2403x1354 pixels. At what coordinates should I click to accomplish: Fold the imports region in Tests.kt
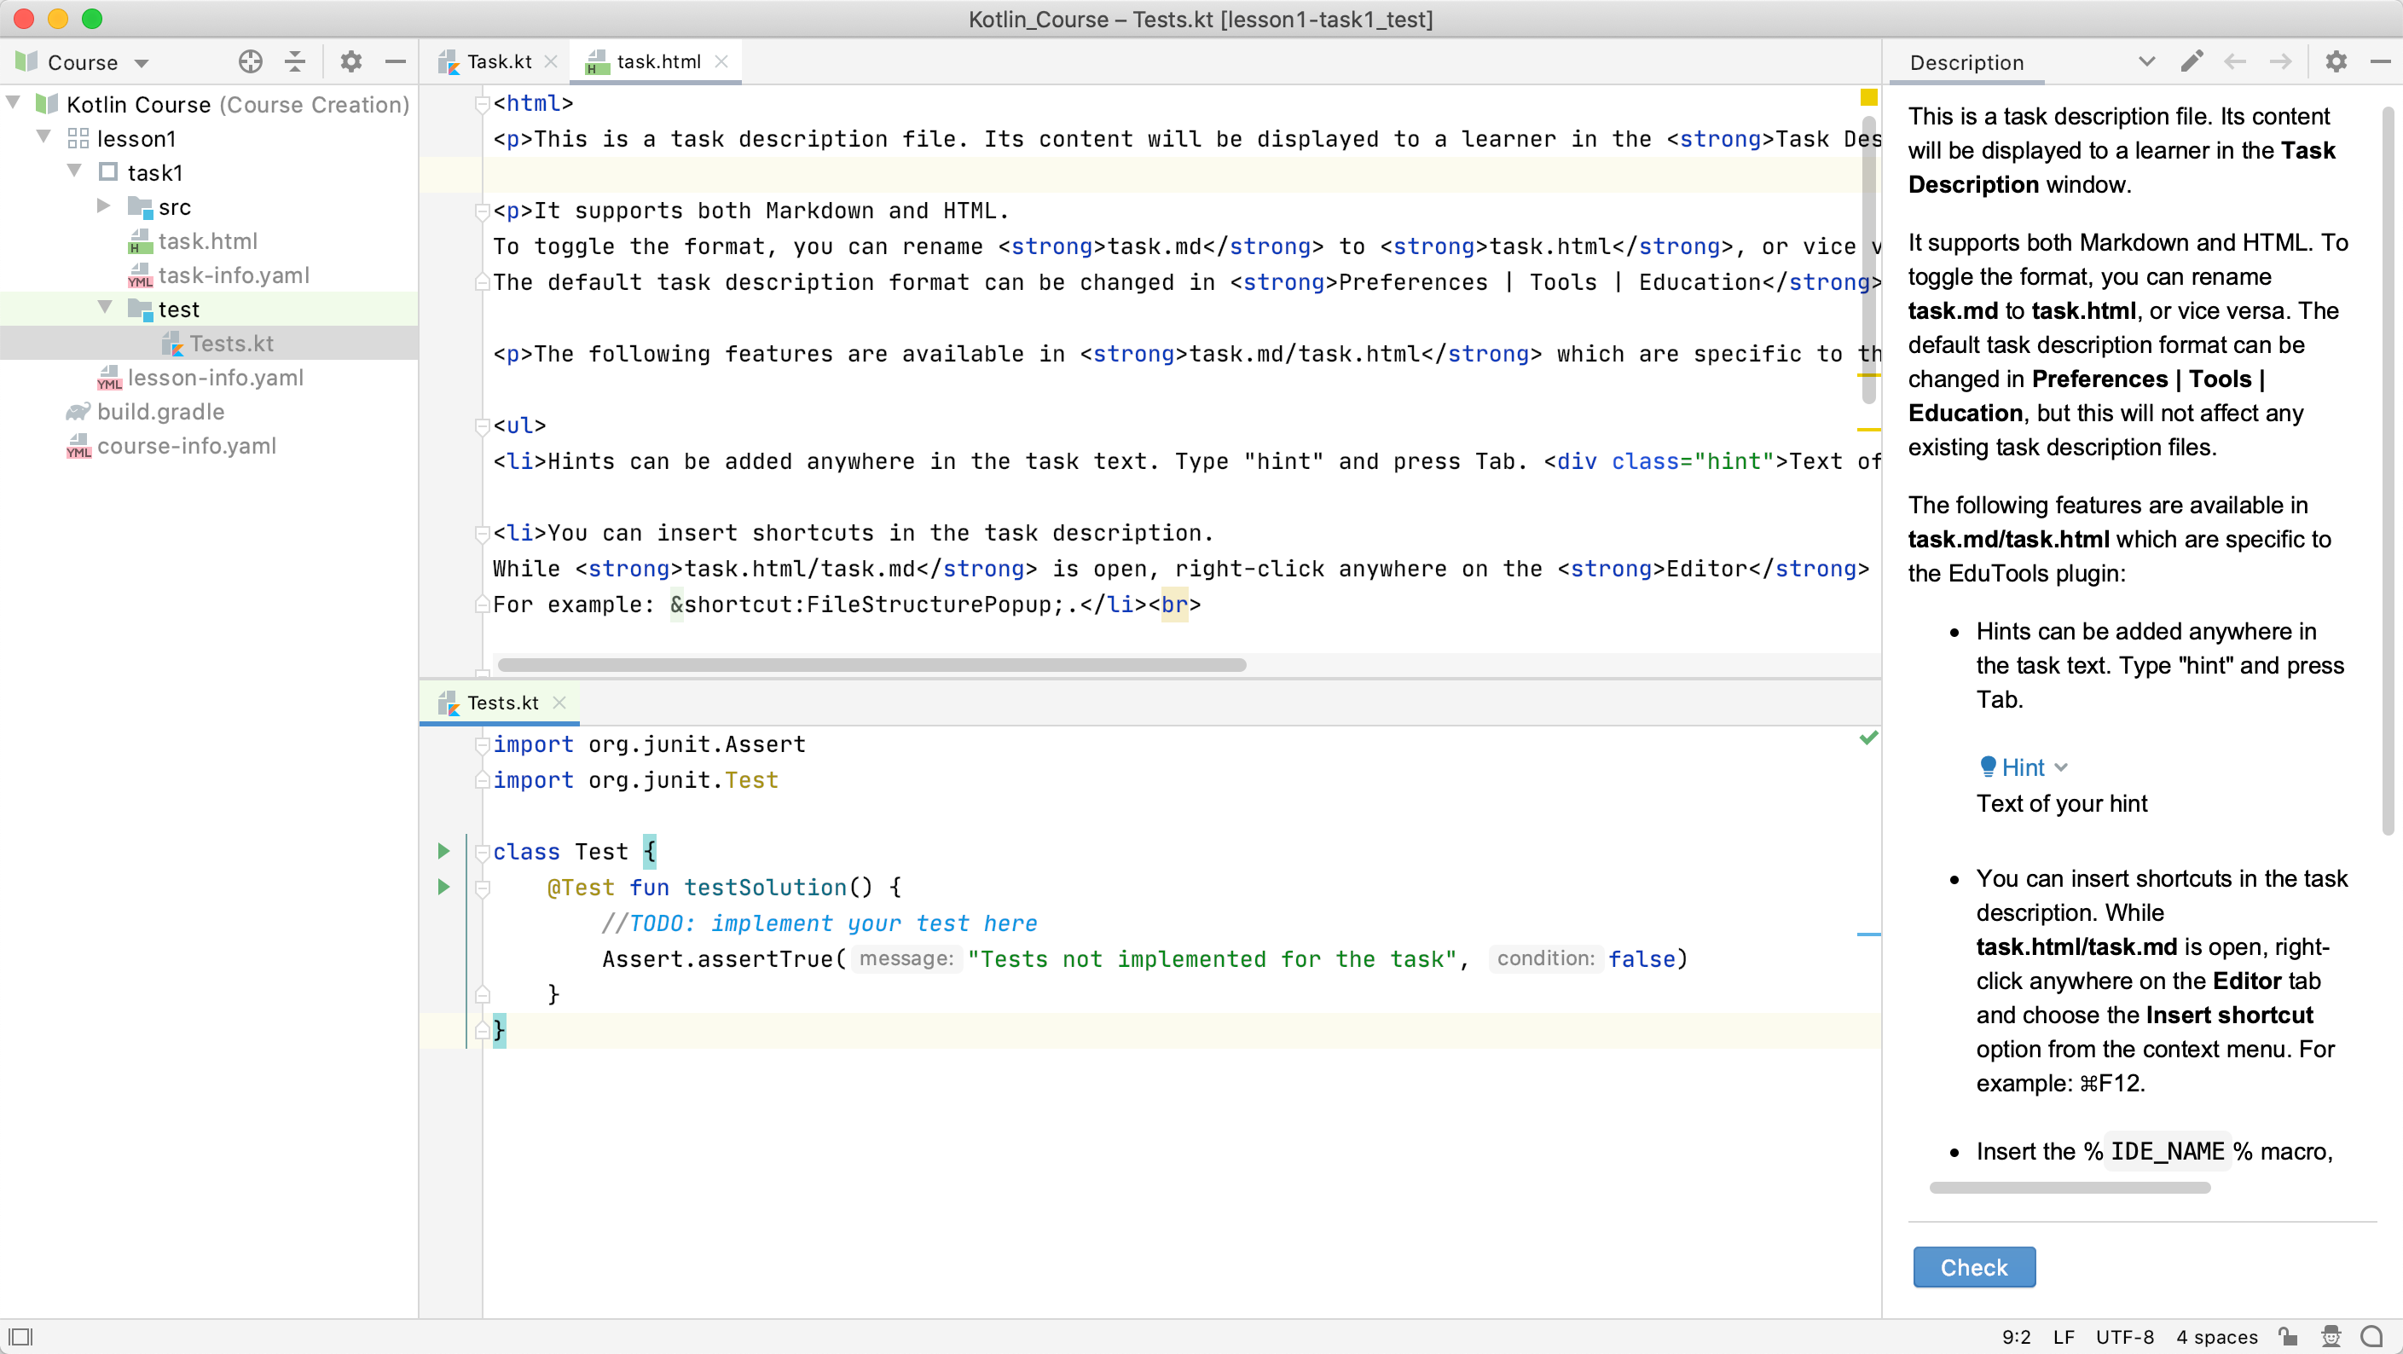coord(483,744)
